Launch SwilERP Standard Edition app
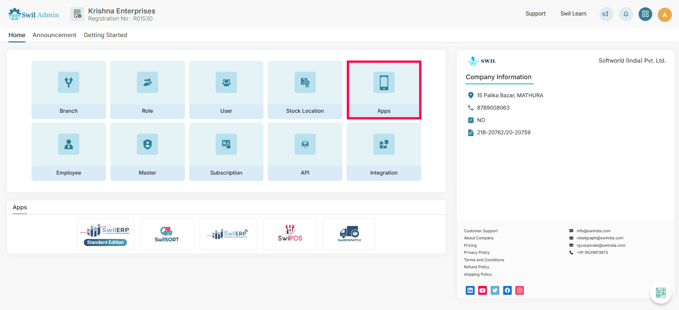 coord(105,234)
